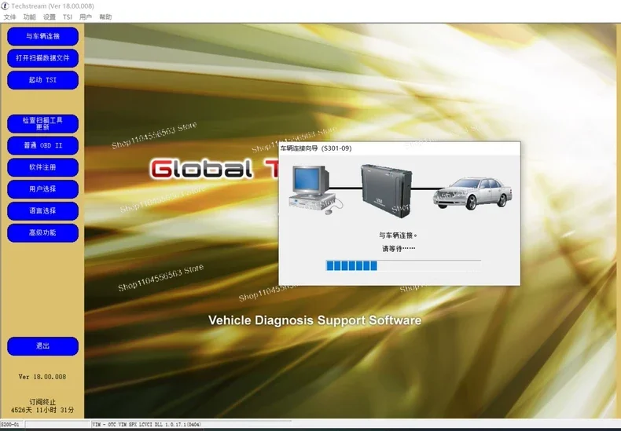The image size is (621, 431).
Task: Open 软件注册 button
Action: tap(42, 167)
